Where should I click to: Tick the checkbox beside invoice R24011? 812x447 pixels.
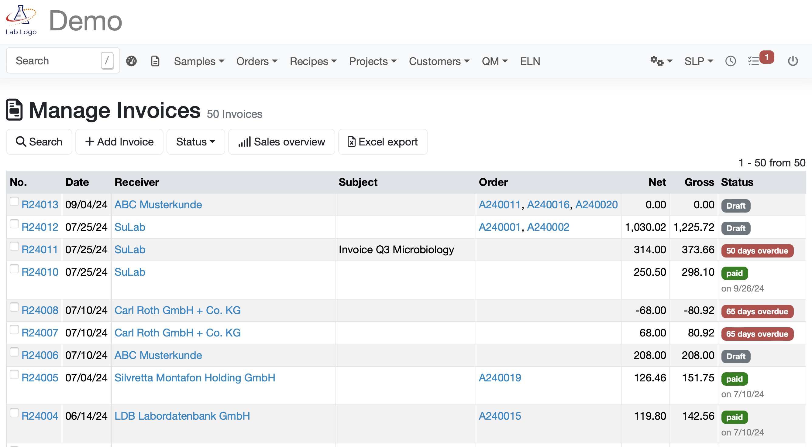pos(14,246)
